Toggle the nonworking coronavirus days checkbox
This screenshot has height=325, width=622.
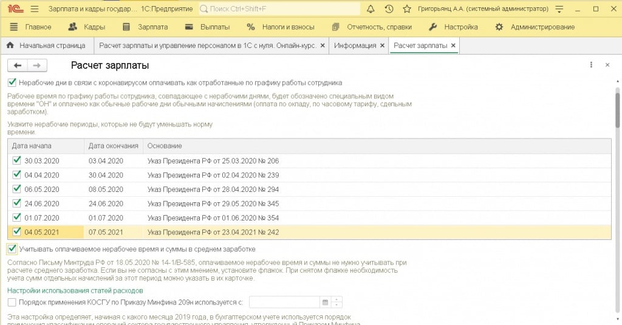coord(12,83)
